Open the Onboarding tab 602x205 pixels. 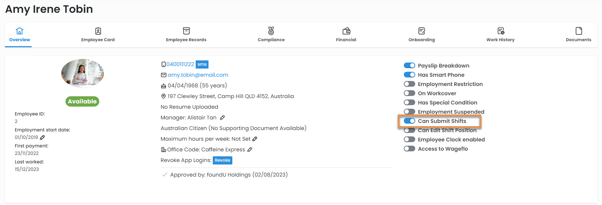point(422,35)
